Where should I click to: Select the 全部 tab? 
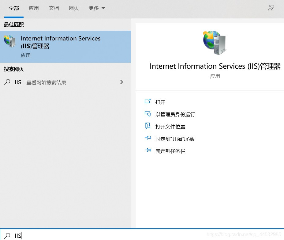coord(14,8)
